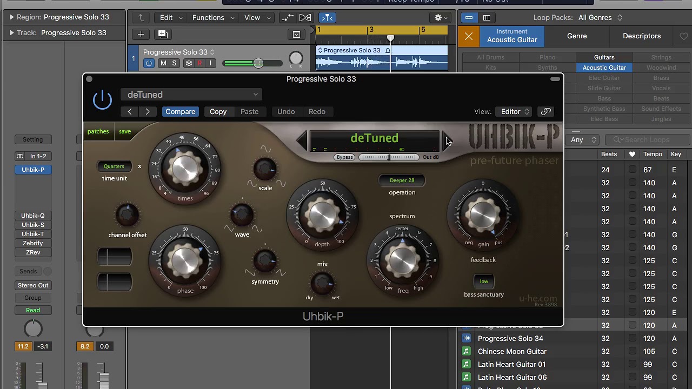Open the Edit menu in tracks area
Screen dimensions: 692x389
171,17
